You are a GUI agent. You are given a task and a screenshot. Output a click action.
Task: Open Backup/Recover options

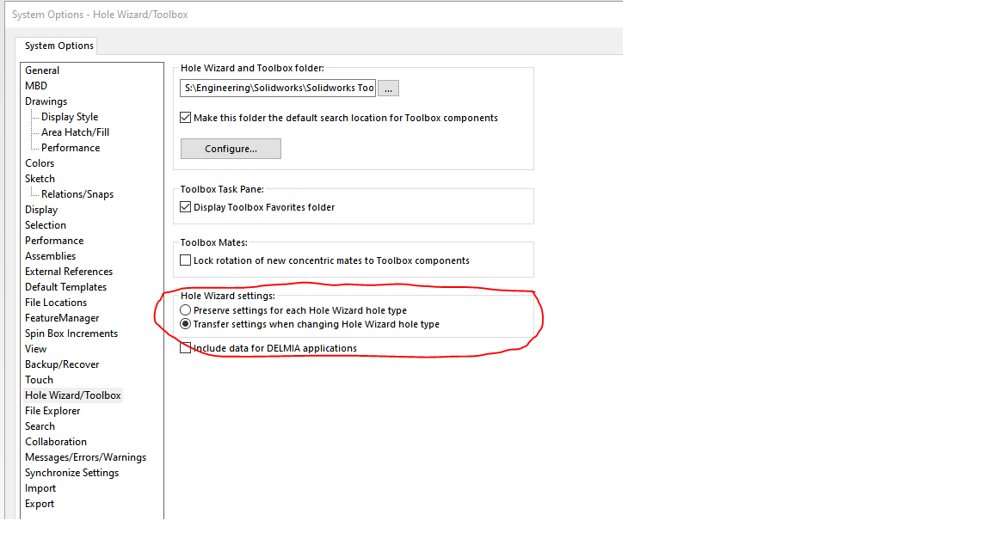[x=62, y=364]
